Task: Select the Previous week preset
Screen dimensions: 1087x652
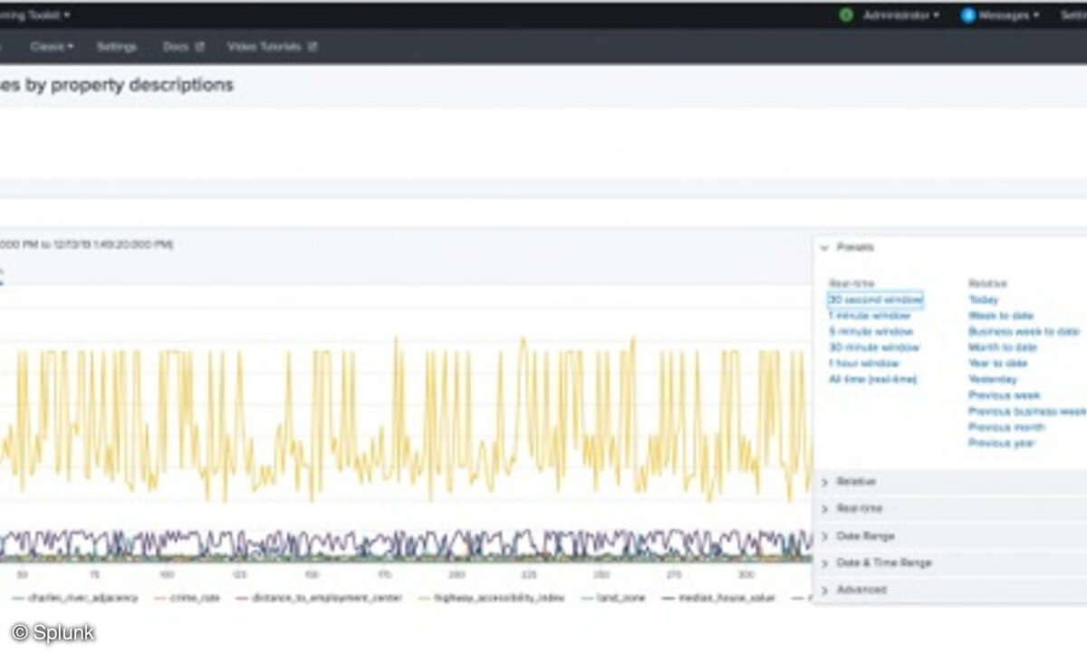Action: (1004, 396)
